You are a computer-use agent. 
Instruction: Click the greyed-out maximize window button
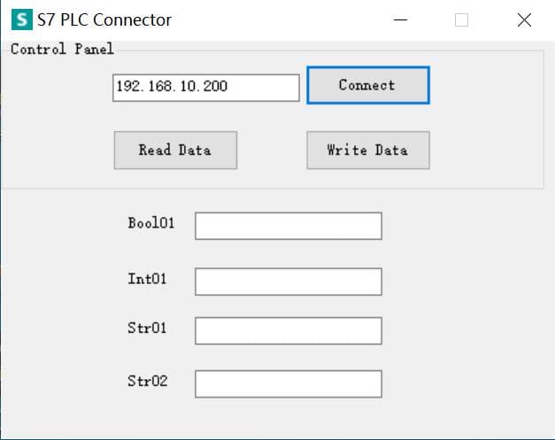pos(461,19)
